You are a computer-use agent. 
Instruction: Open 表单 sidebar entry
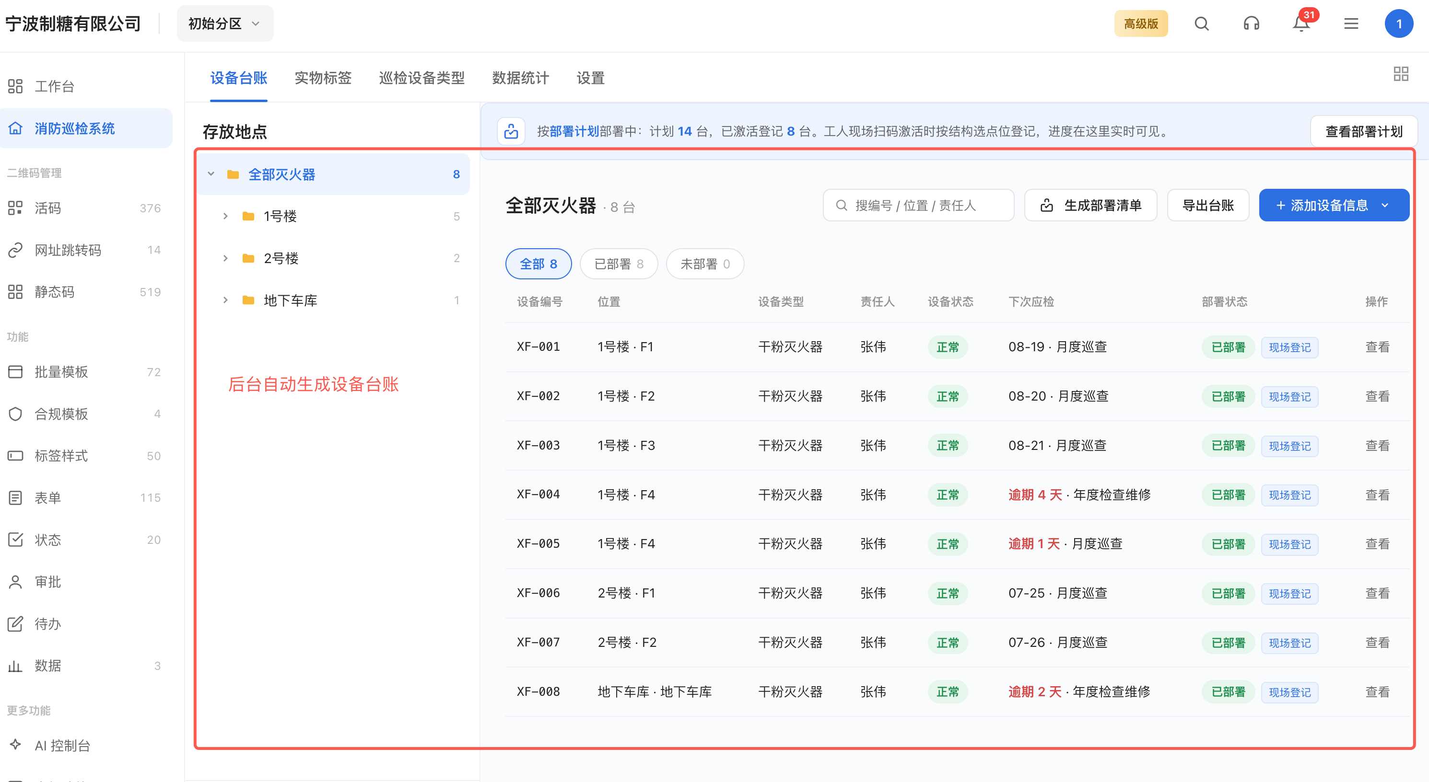(x=86, y=498)
